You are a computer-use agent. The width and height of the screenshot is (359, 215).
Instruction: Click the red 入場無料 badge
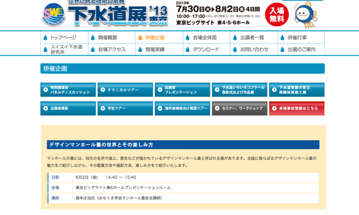[277, 15]
